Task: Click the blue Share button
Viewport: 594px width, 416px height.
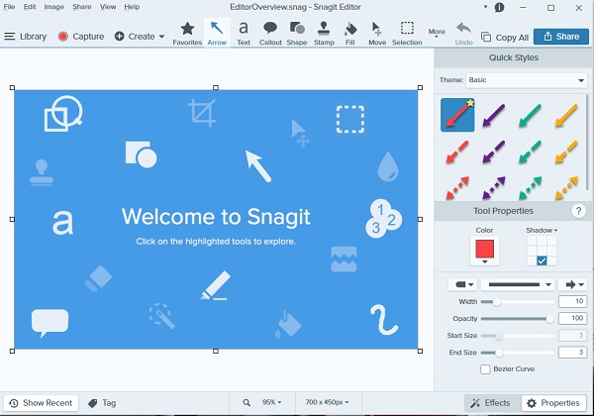Action: (x=560, y=37)
